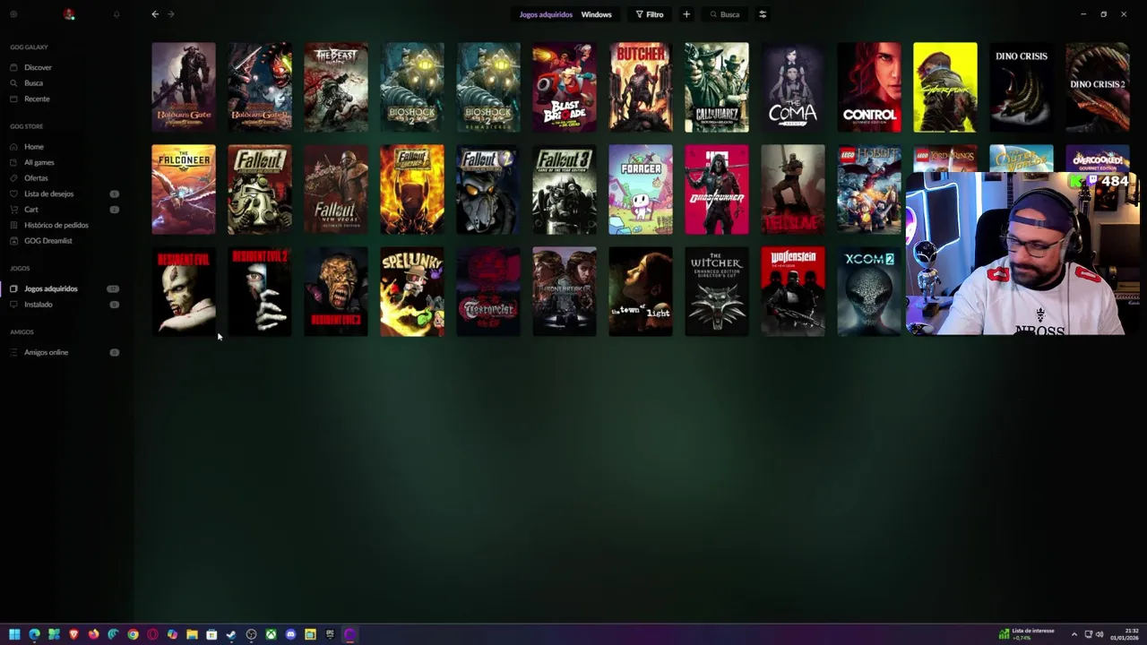Open the Fallout New Vegas cover
1147x645 pixels.
click(336, 189)
